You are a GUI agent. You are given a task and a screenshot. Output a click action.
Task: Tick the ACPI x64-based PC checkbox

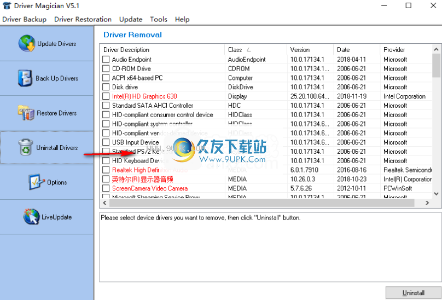(106, 78)
